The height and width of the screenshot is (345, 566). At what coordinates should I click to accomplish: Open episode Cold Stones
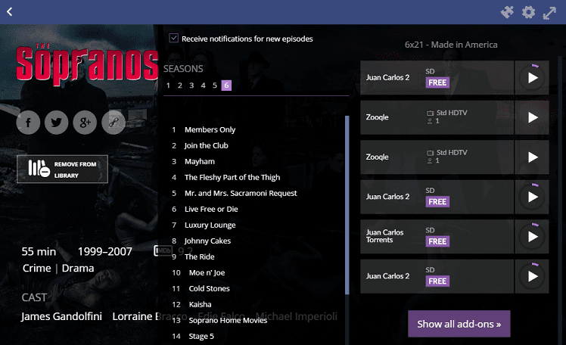click(209, 288)
